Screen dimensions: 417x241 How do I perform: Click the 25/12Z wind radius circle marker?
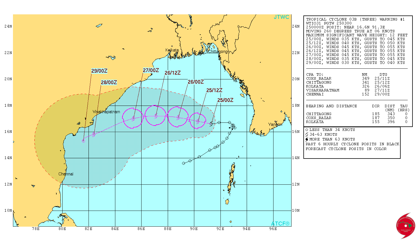point(198,121)
